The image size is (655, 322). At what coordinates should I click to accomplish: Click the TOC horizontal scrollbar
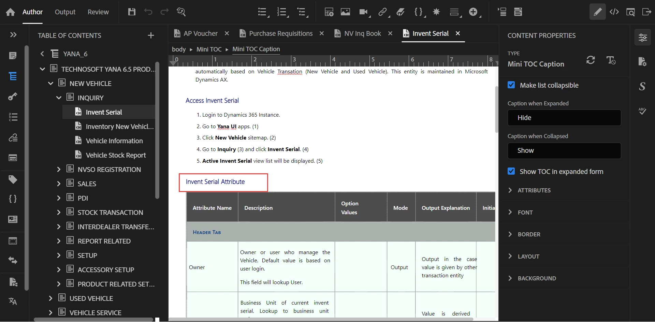94,320
